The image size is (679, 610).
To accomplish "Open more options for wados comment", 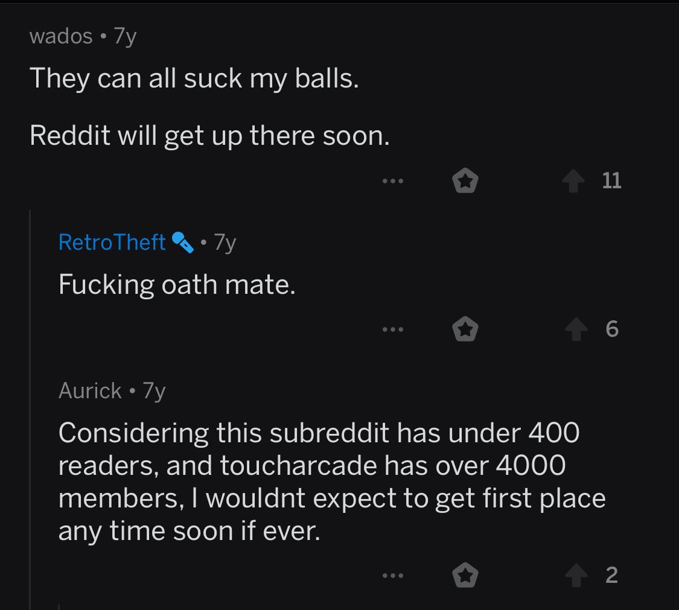I will pyautogui.click(x=393, y=181).
